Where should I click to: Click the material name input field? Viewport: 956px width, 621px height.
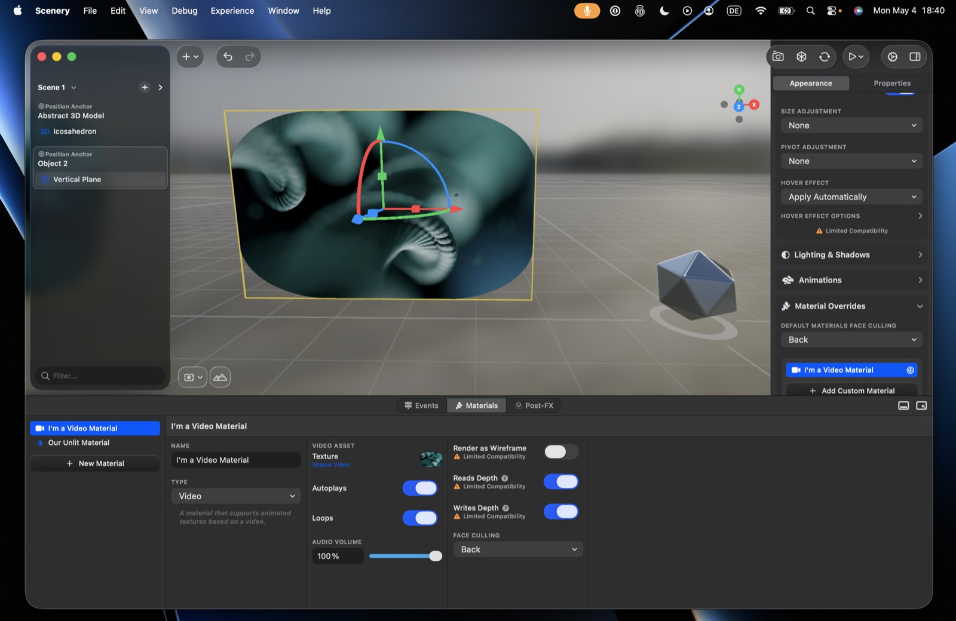click(x=236, y=460)
